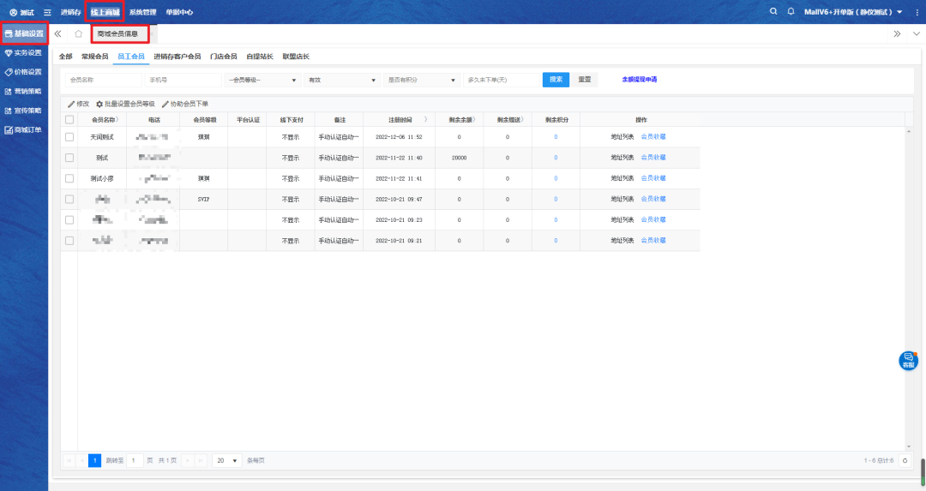Viewport: 926px width, 491px height.
Task: Open the notification bell
Action: pyautogui.click(x=791, y=12)
